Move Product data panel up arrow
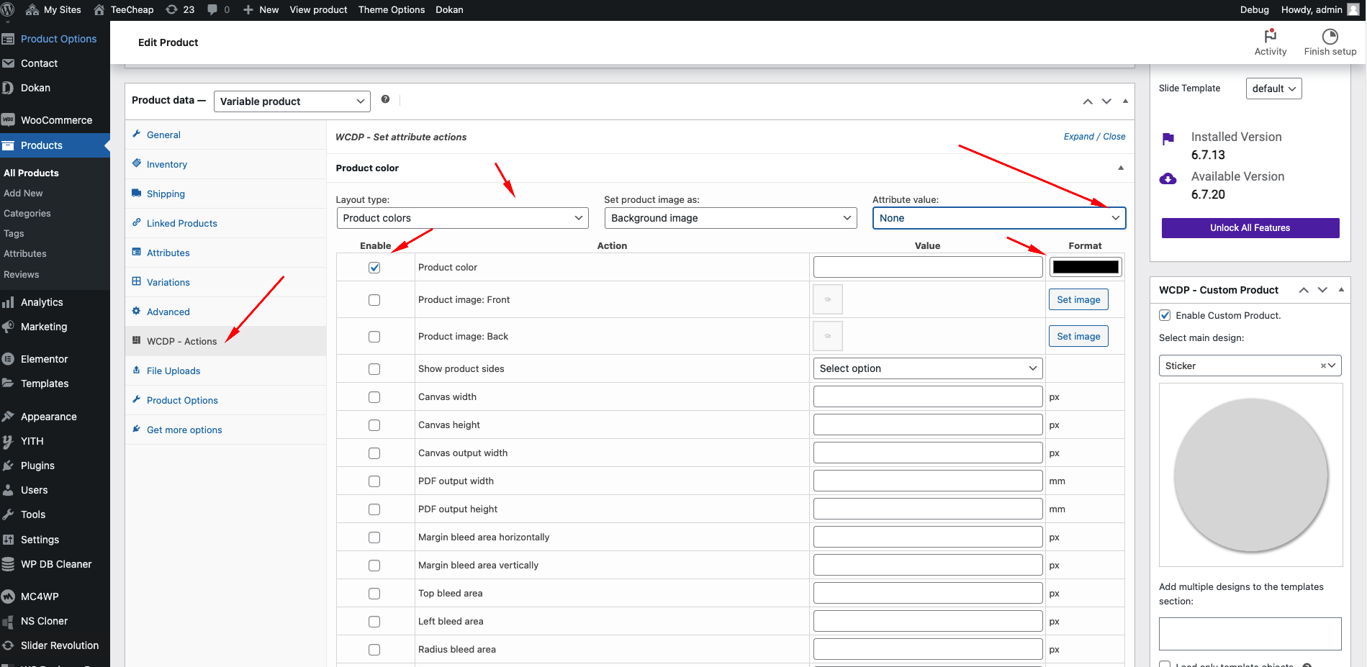Screen dimensions: 1367x667 pyautogui.click(x=1088, y=101)
